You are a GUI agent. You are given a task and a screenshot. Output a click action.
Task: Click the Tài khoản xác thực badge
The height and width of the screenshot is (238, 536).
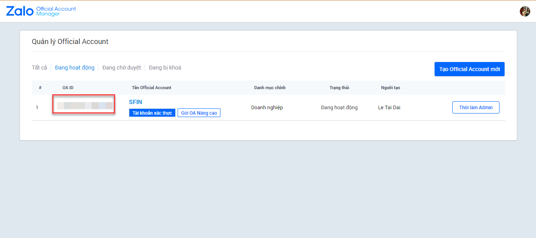[152, 113]
